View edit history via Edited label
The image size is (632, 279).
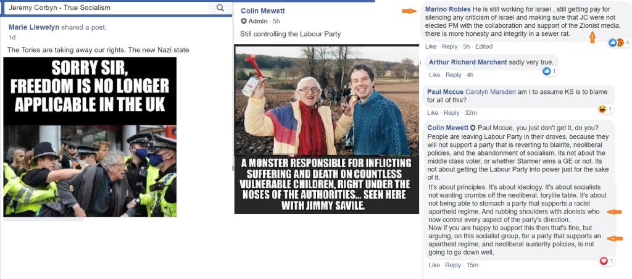click(484, 46)
